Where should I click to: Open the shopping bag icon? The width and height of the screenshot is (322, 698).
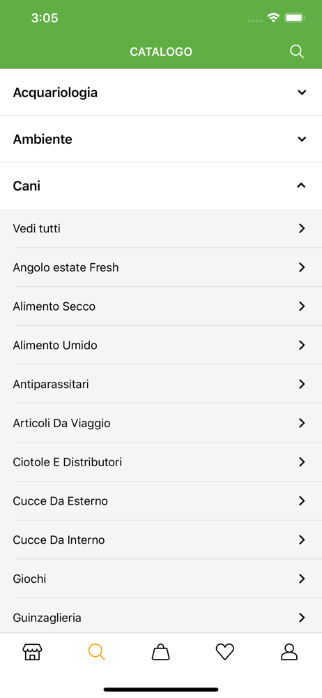click(160, 652)
